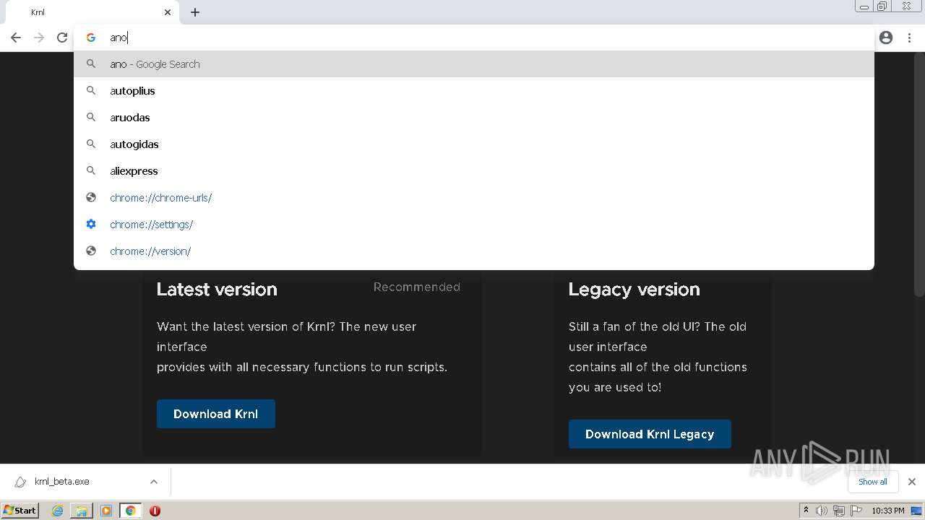Go back with the browser back arrow

tap(16, 38)
